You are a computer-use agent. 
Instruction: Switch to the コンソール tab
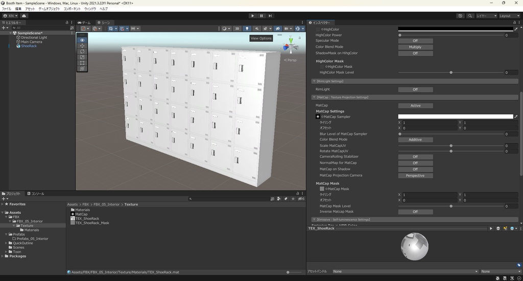[36, 194]
